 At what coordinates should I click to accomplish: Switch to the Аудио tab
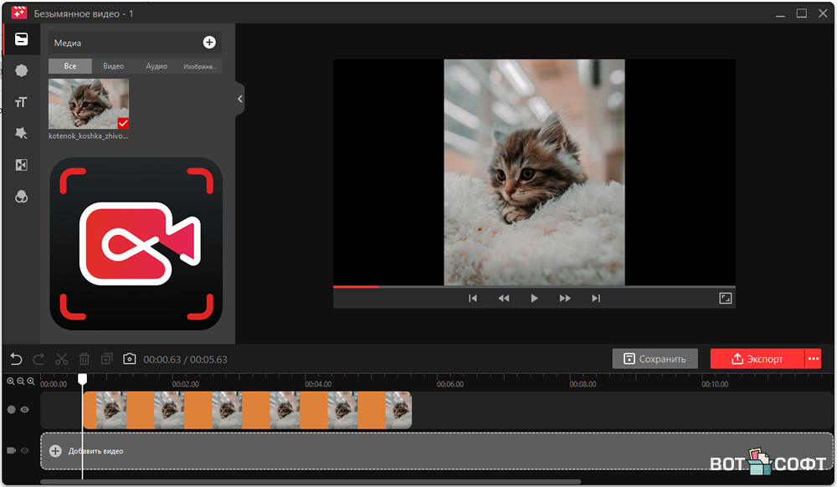click(x=157, y=66)
